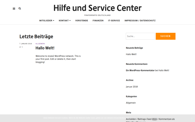
Task: Click the Letzte Beiträge heading
Action: tap(36, 36)
